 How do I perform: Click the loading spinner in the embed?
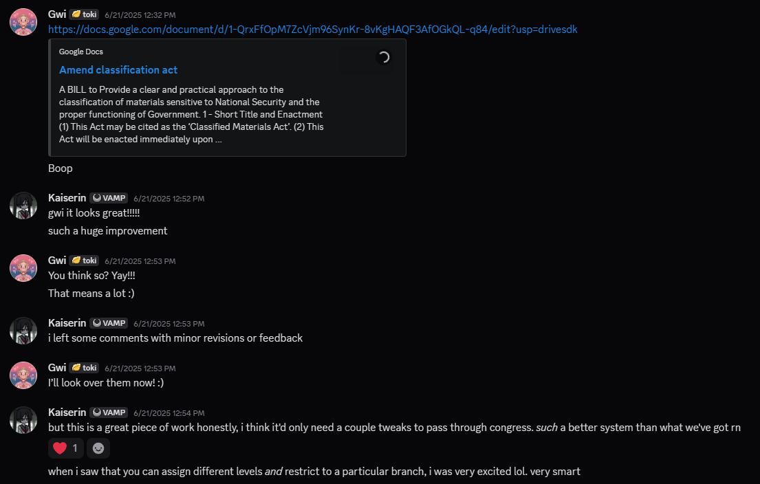pyautogui.click(x=384, y=57)
